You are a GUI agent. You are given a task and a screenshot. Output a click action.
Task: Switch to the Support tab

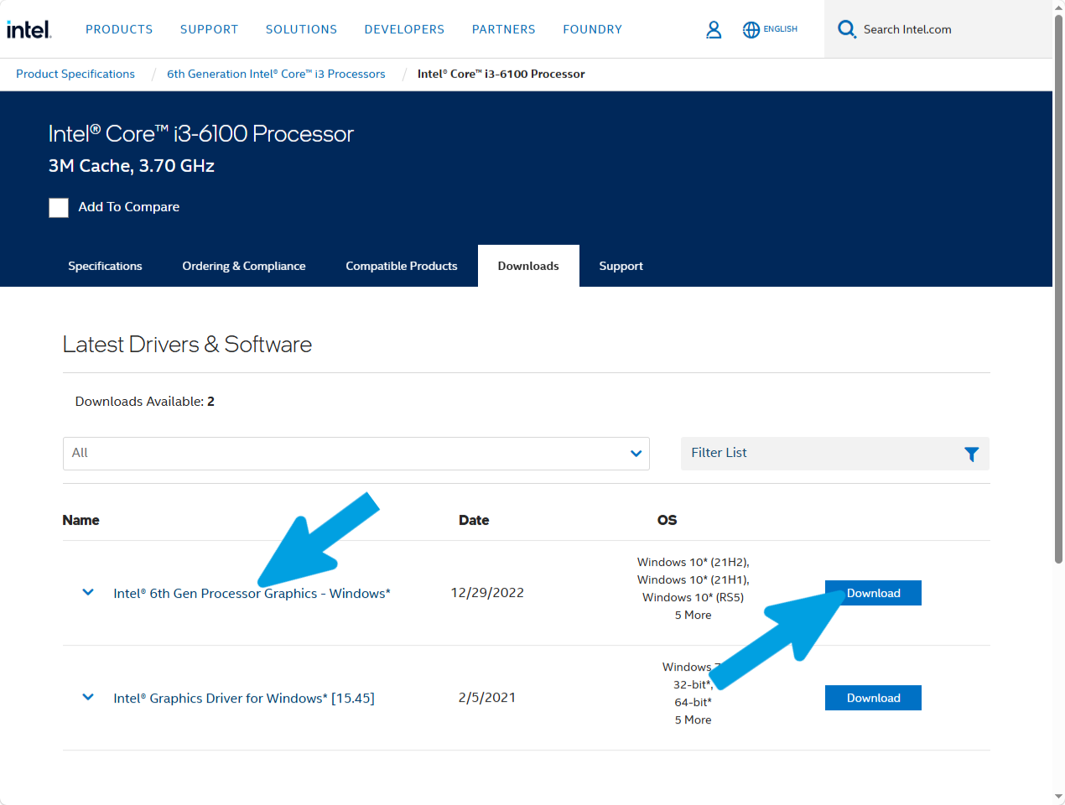point(621,266)
